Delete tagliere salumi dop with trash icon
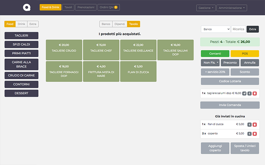The height and width of the screenshot is (165, 265). click(x=255, y=93)
